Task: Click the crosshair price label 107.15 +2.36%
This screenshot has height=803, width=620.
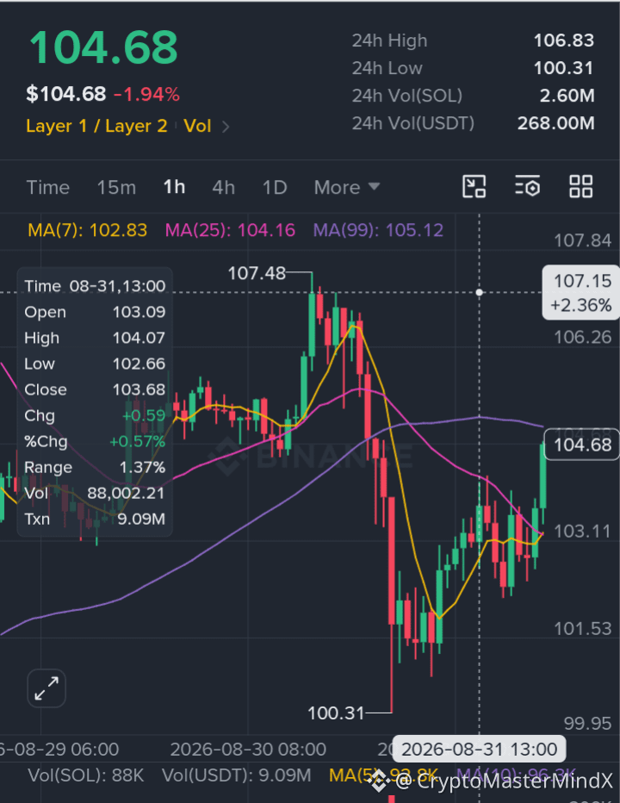Action: [x=582, y=293]
